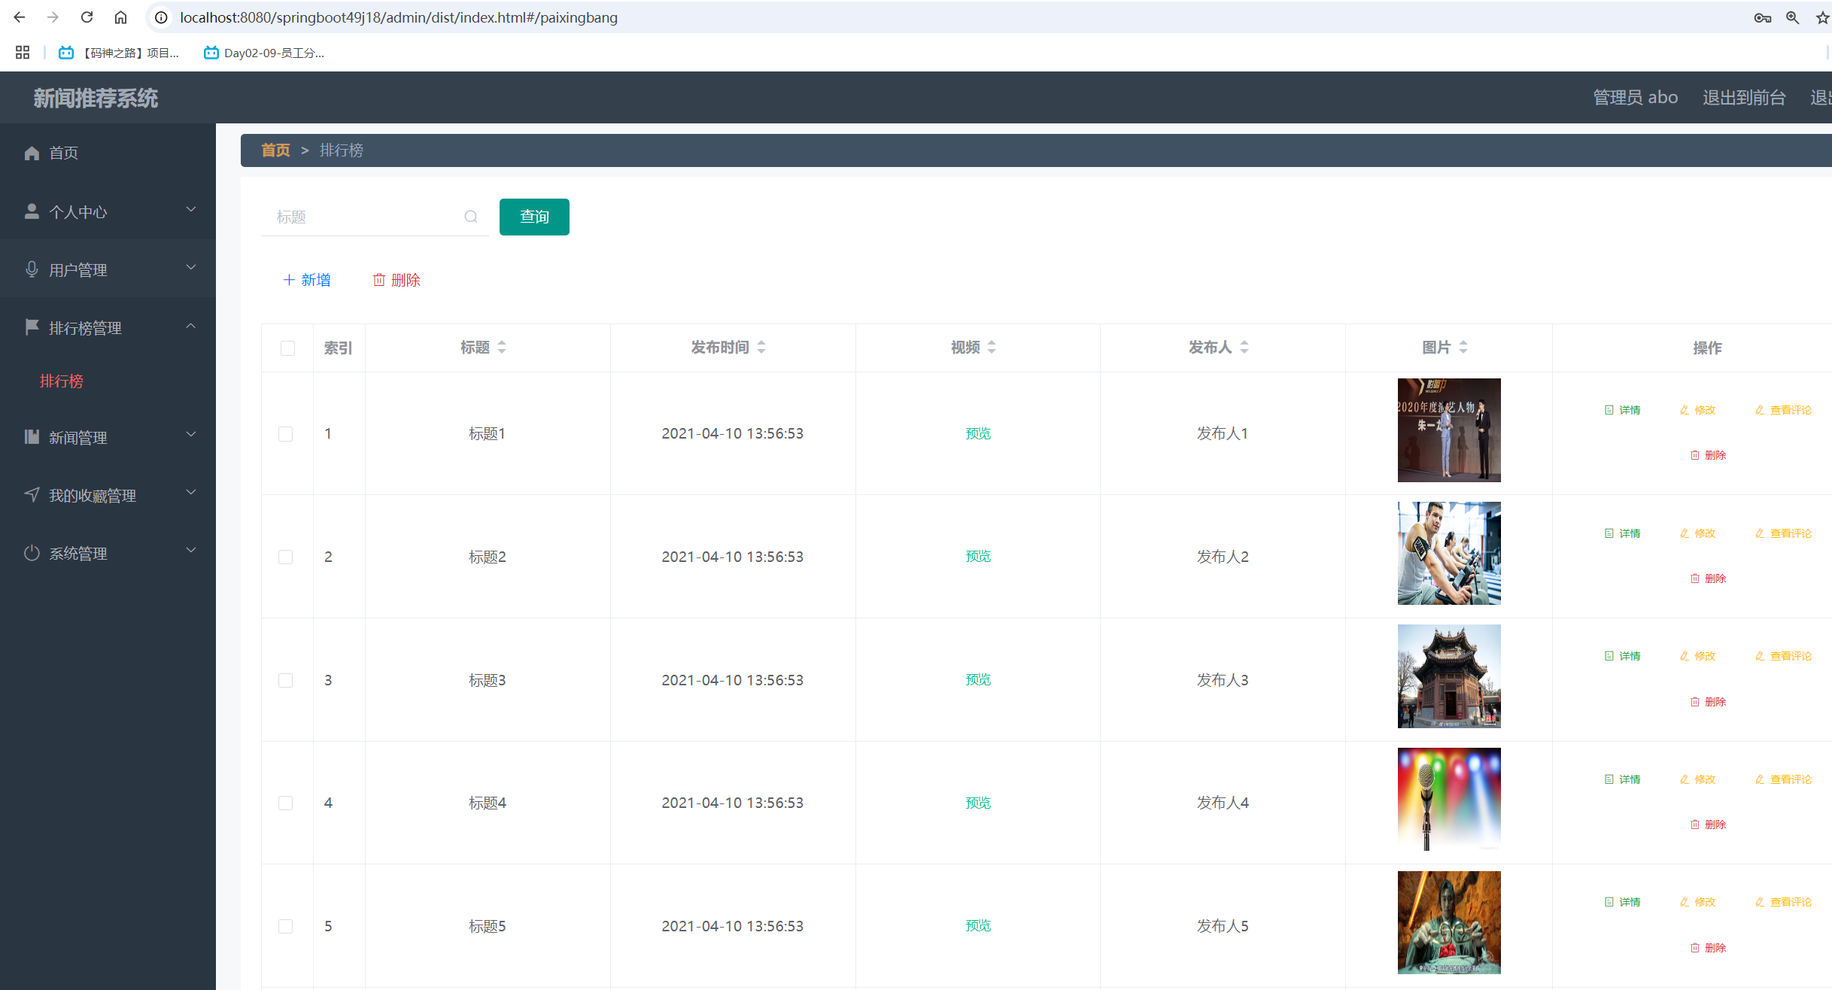Open the thumbnail image for 标题1

pyautogui.click(x=1449, y=430)
